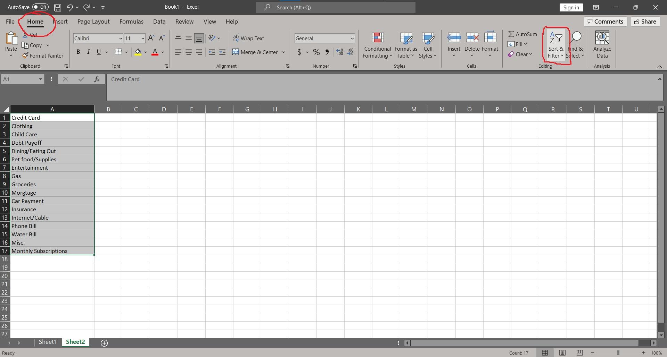Switch to the Data tab

(159, 22)
